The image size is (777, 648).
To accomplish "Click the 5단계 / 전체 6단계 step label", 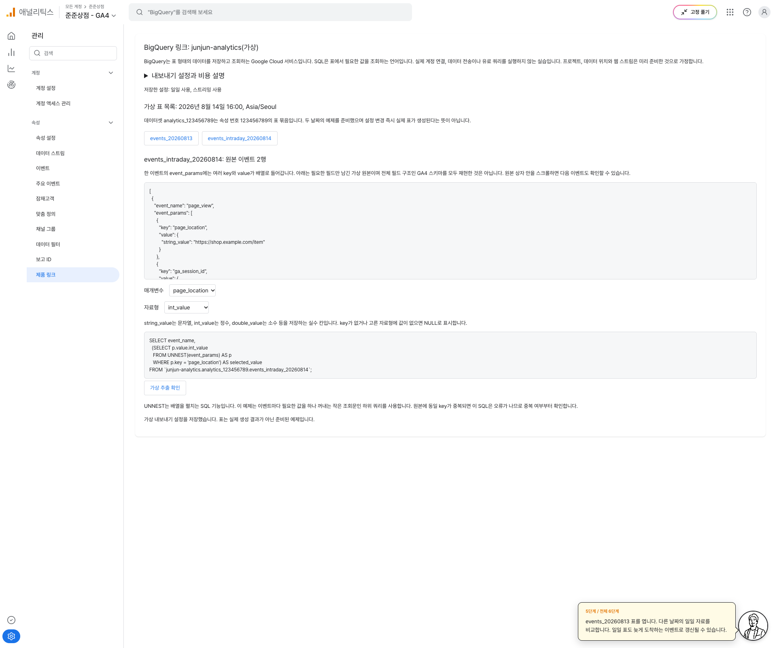I will 602,611.
